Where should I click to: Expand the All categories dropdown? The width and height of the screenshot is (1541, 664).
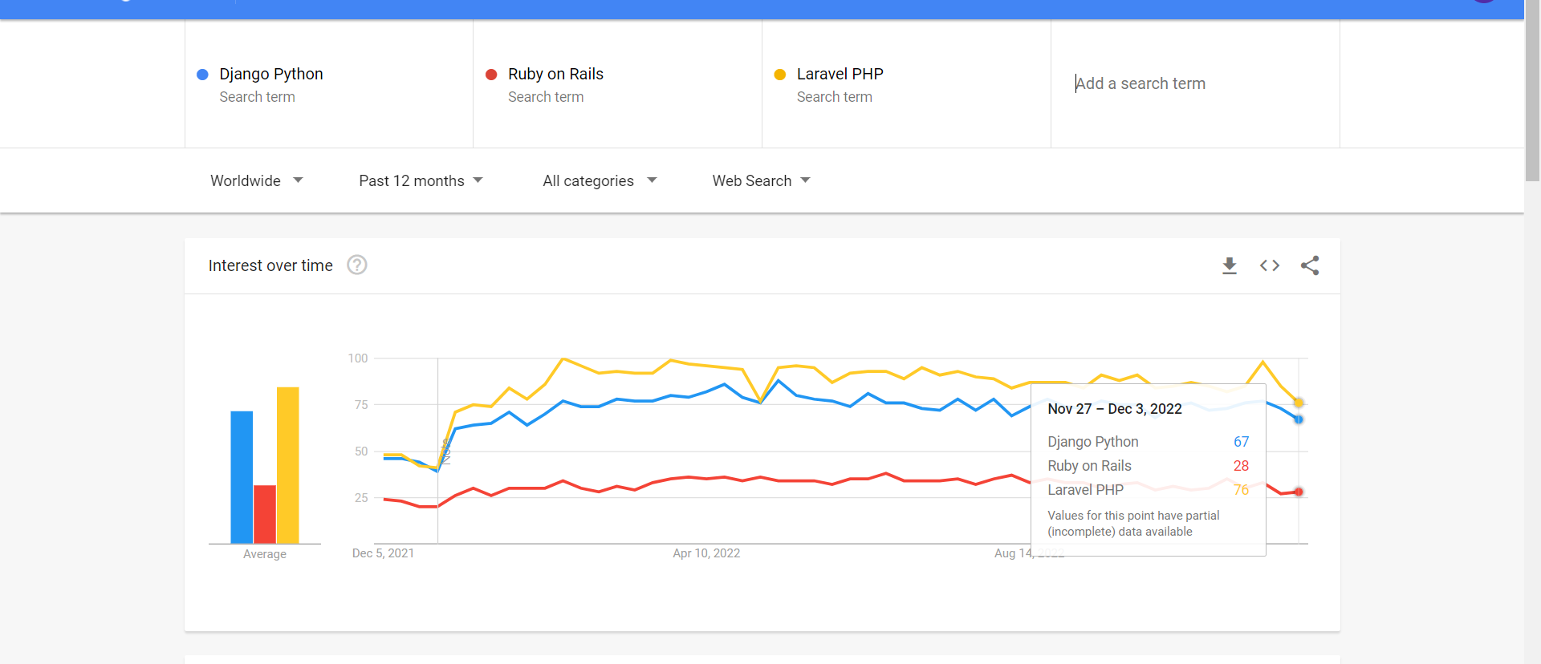click(600, 180)
